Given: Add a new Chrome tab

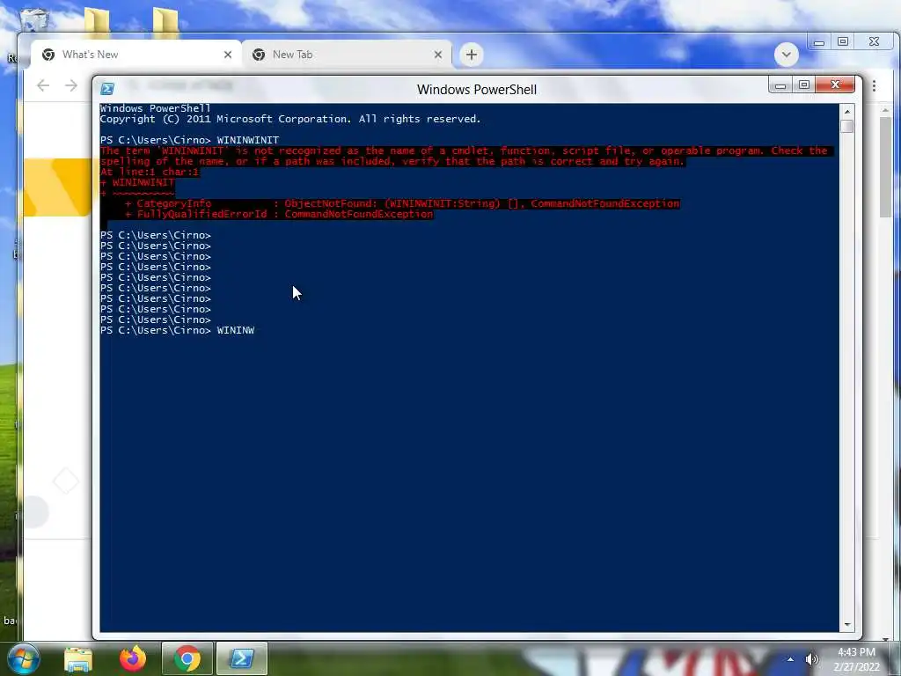Looking at the screenshot, I should (472, 55).
